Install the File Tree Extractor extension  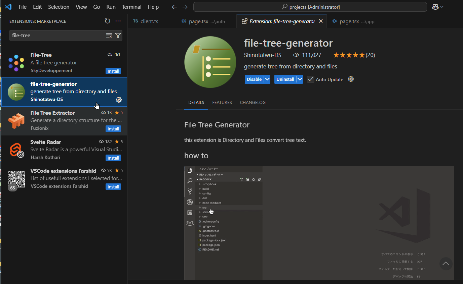pos(113,129)
